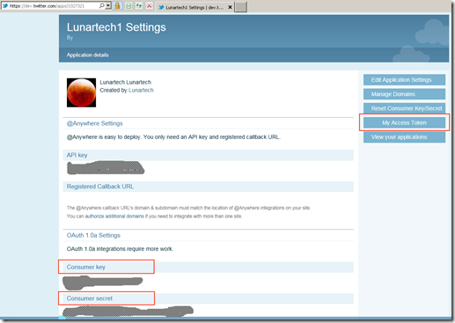This screenshot has width=455, height=323.
Task: Click the @Anywhere Settings heading
Action: [94, 123]
